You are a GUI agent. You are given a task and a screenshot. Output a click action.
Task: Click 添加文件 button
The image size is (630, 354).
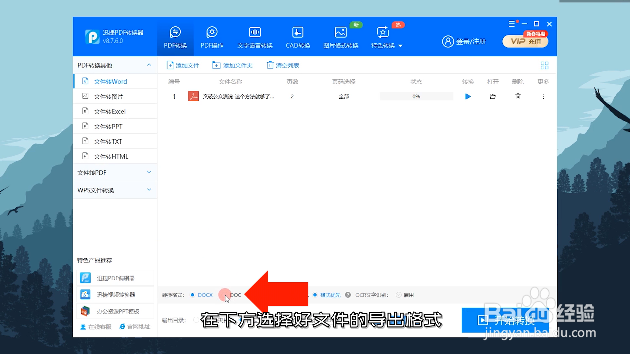(183, 66)
